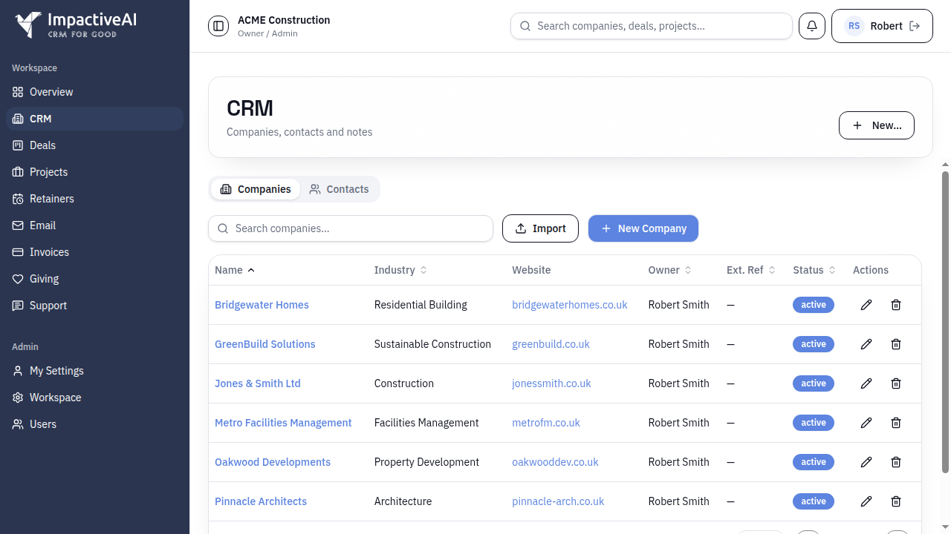Sort the list by Status
Image resolution: width=951 pixels, height=534 pixels.
[x=814, y=270]
